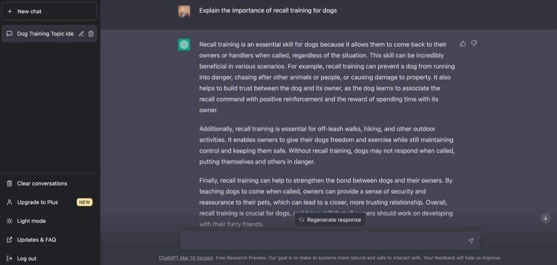
Task: Delete the Dog Training conversation
Action: point(91,34)
